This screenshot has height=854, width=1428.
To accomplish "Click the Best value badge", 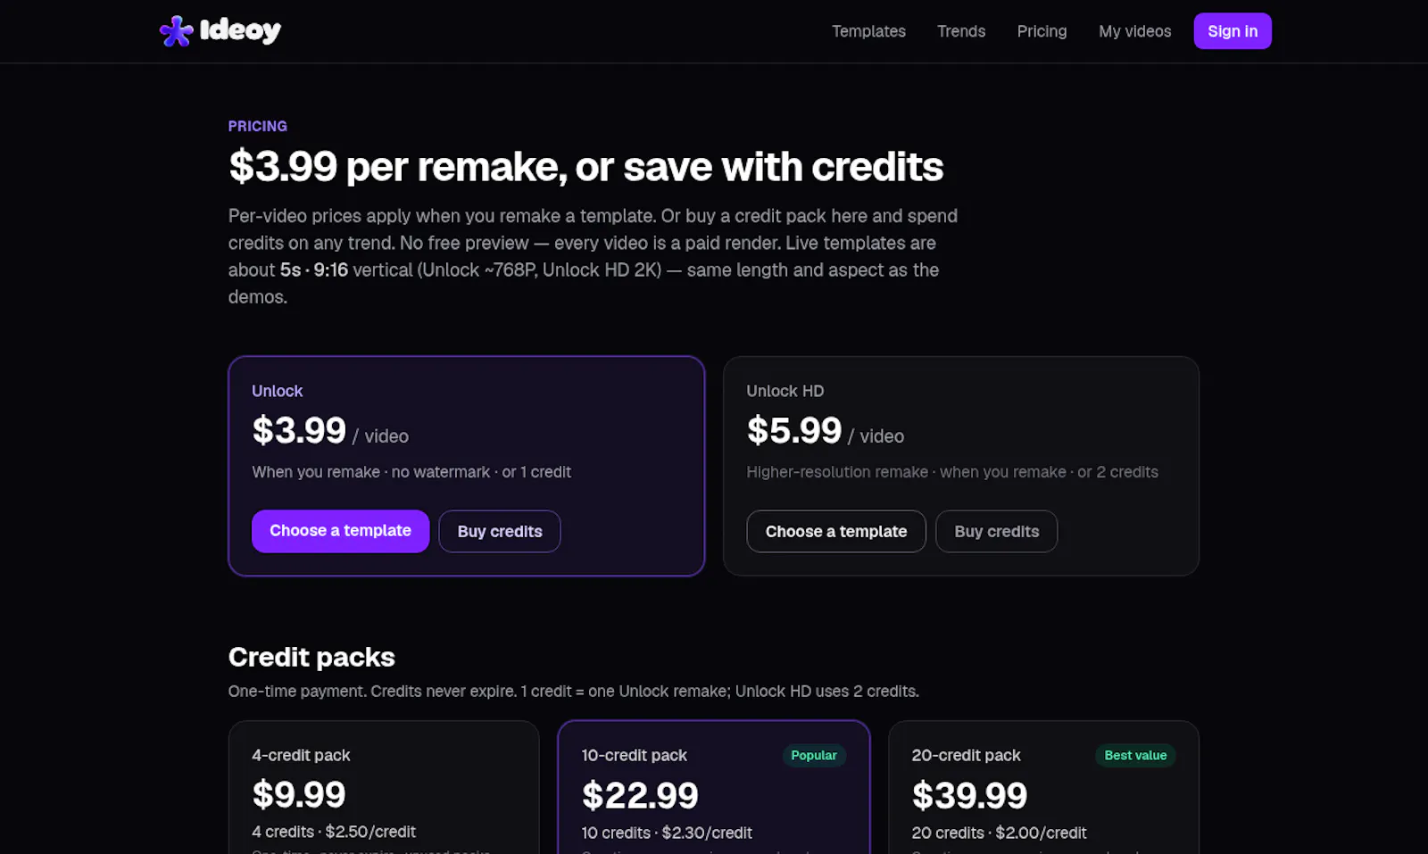I will pyautogui.click(x=1135, y=755).
